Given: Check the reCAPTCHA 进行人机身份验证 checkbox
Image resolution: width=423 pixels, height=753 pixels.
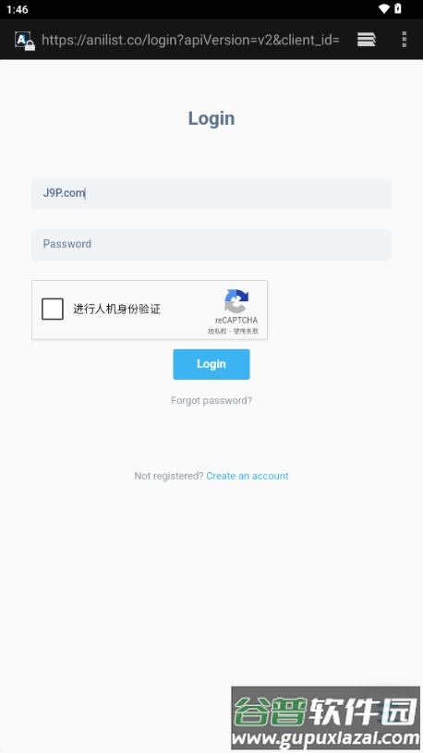Looking at the screenshot, I should (53, 309).
